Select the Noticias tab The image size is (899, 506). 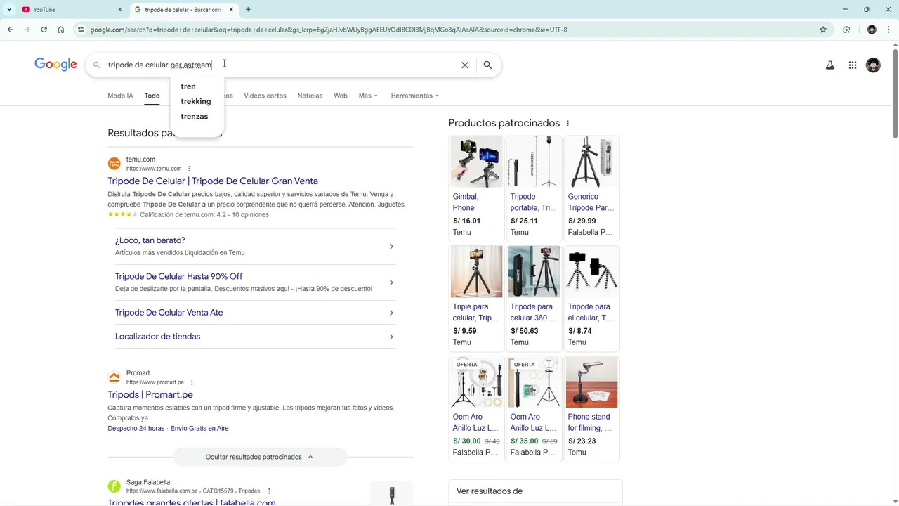[310, 96]
